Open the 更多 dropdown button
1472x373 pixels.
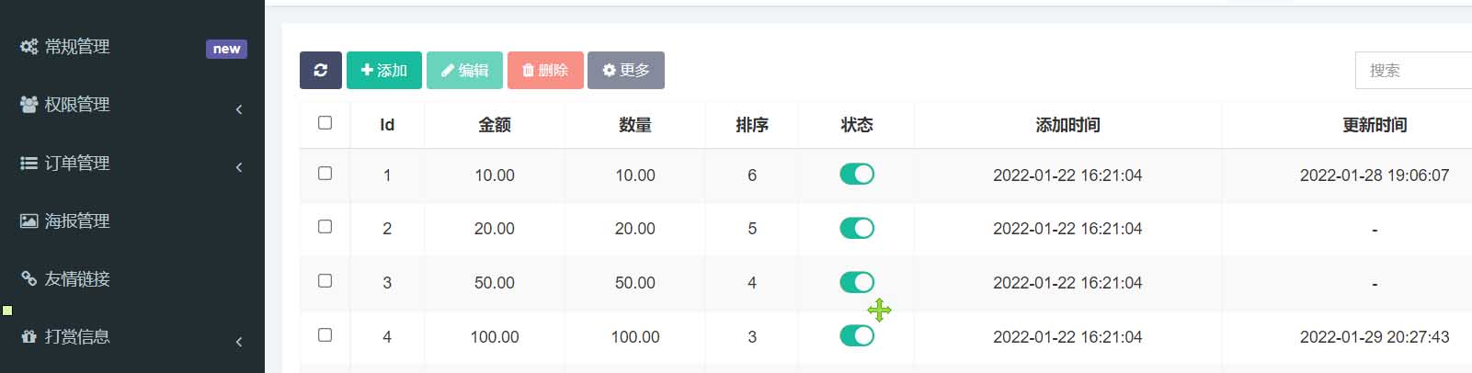(626, 70)
